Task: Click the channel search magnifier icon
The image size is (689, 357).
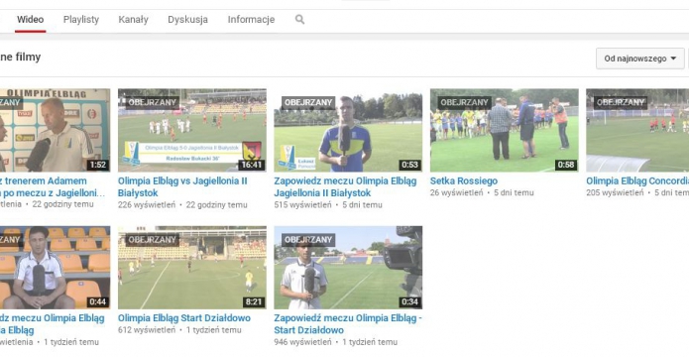Action: pos(299,20)
